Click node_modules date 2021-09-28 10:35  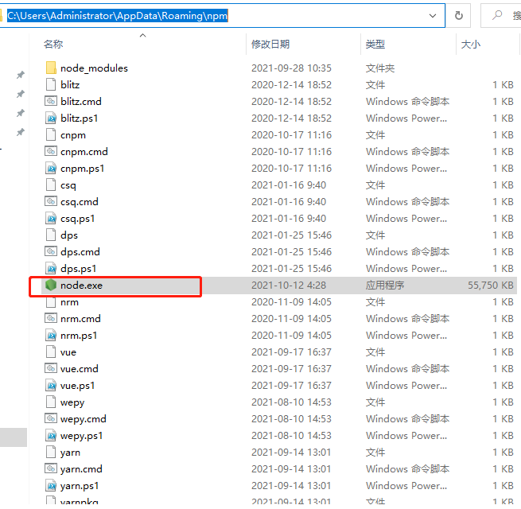click(x=291, y=68)
